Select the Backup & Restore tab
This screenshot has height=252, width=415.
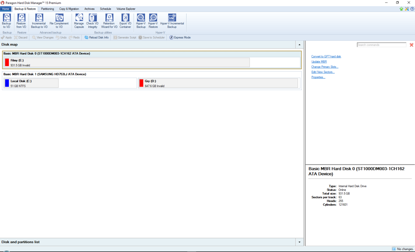click(25, 9)
